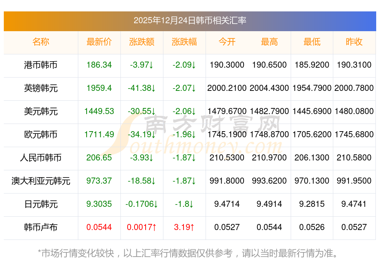
Task: Click high value 2004.4300
Action: pos(269,88)
